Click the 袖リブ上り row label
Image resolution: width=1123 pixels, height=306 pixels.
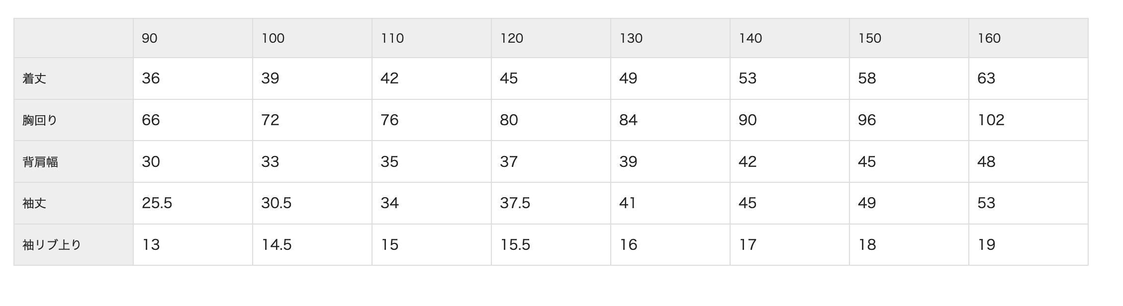74,245
